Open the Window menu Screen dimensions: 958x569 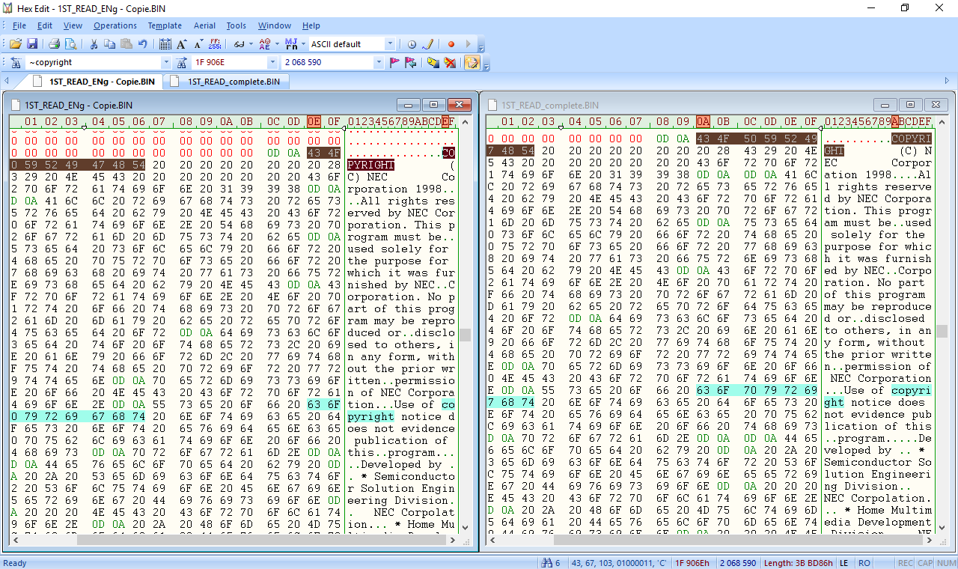click(275, 25)
